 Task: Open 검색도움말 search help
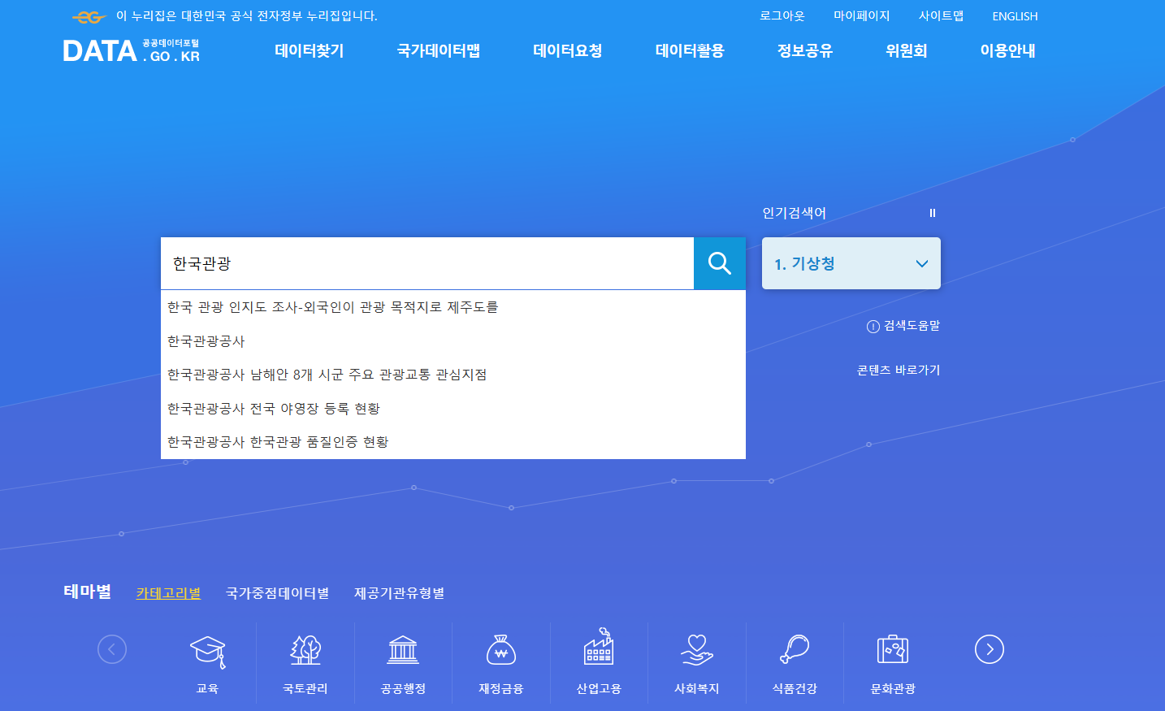[x=903, y=326]
